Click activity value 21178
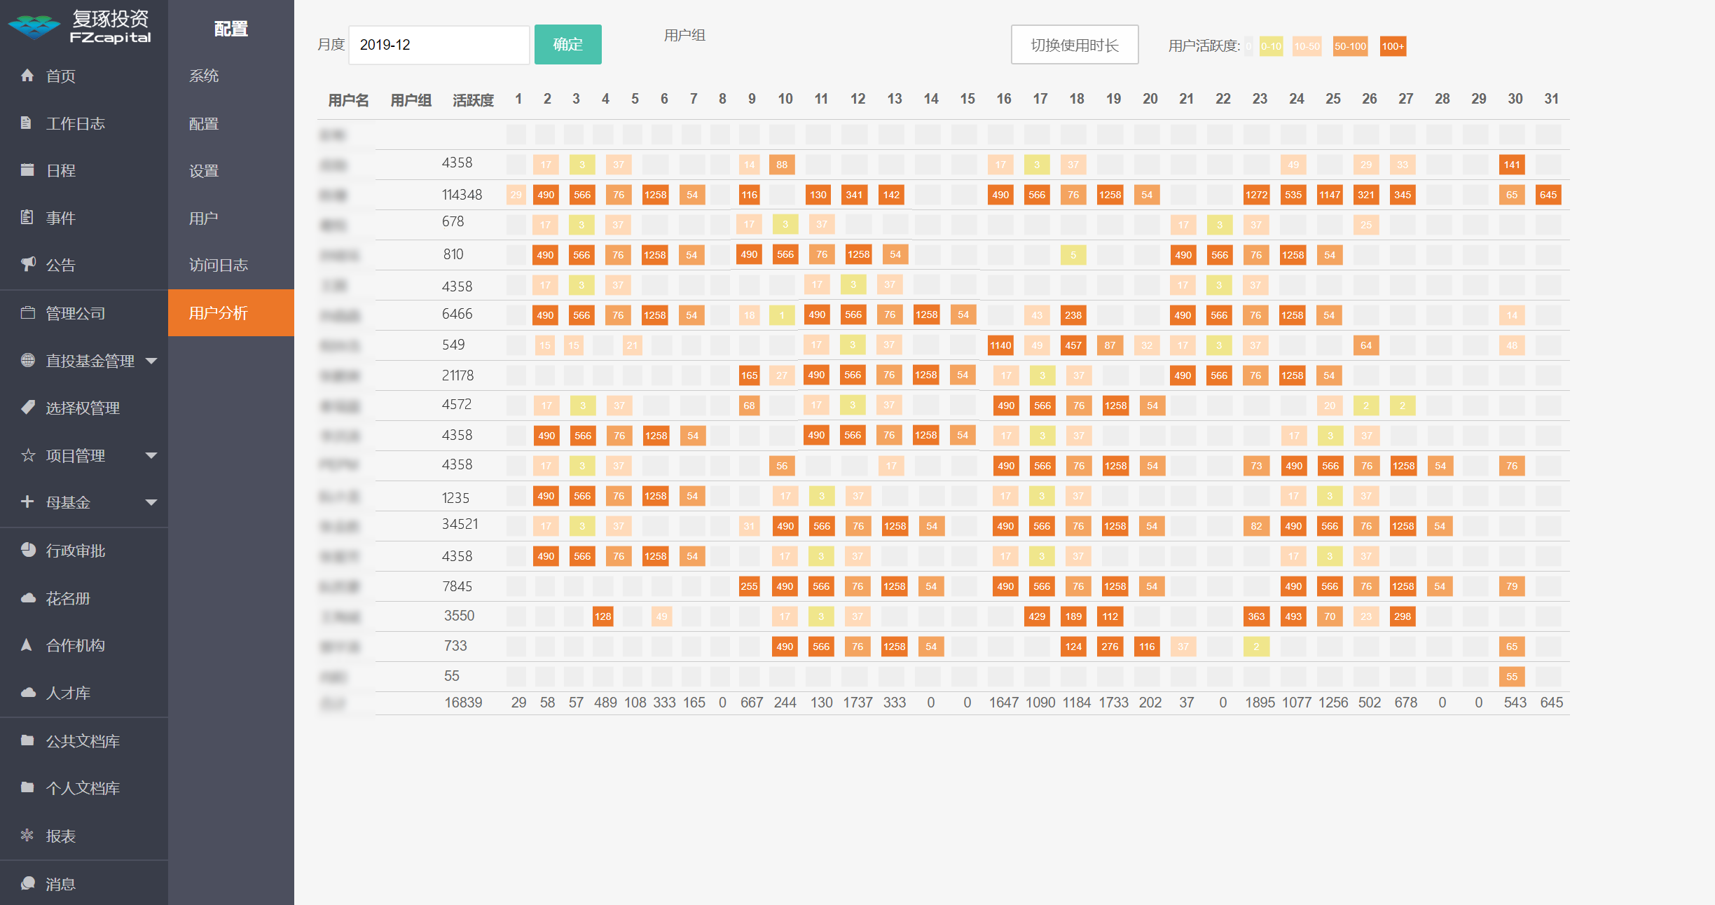 pos(457,375)
